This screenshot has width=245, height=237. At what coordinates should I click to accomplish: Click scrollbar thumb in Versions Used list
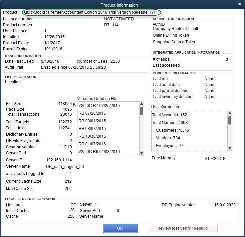[141, 111]
